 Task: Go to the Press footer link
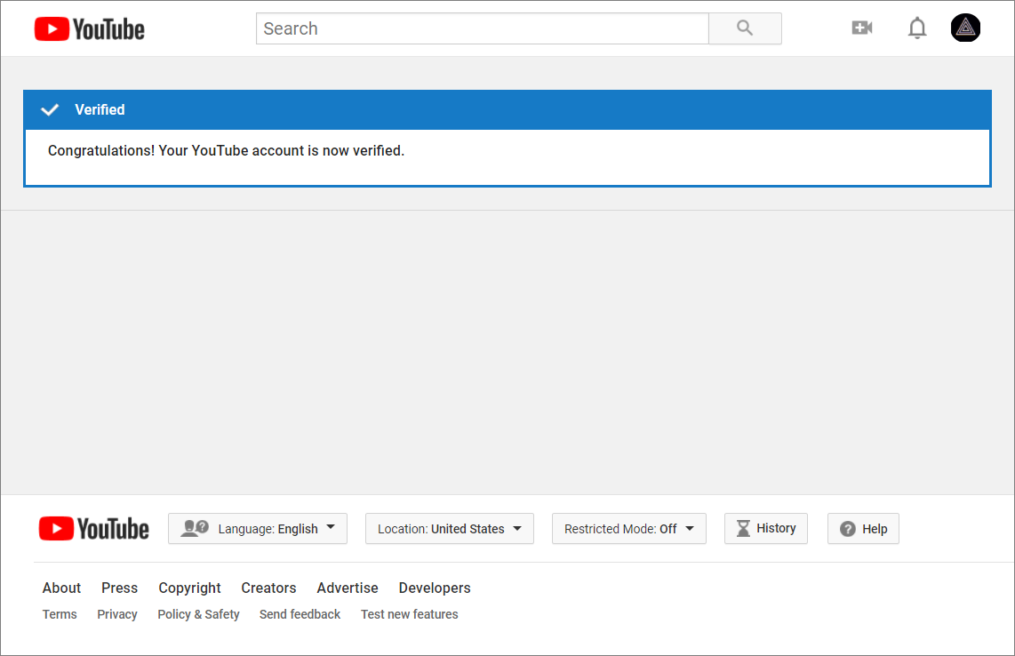[119, 588]
